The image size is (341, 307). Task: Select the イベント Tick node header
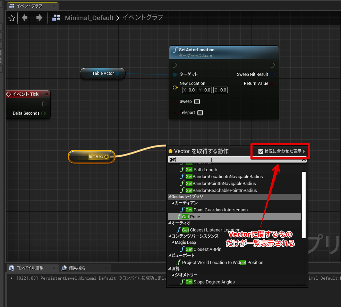(x=28, y=94)
